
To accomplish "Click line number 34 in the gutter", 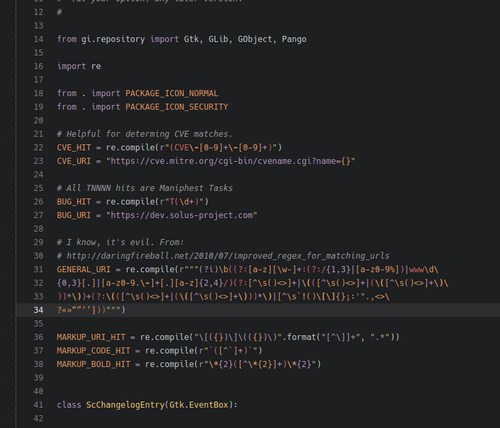I will click(x=39, y=310).
